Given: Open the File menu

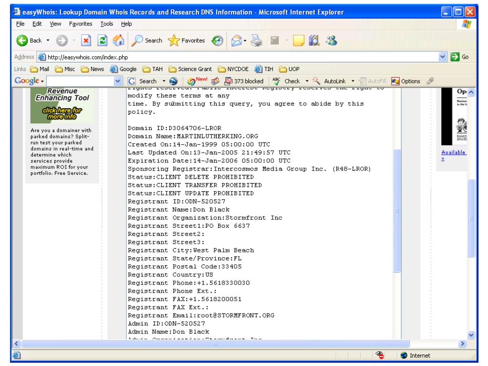Looking at the screenshot, I should click(20, 24).
